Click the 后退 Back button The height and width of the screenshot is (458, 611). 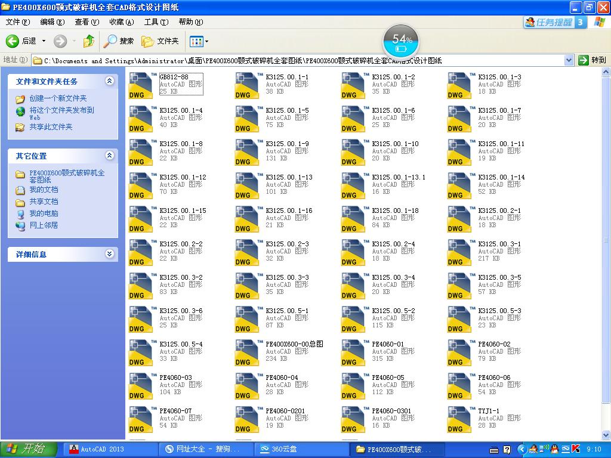(21, 41)
